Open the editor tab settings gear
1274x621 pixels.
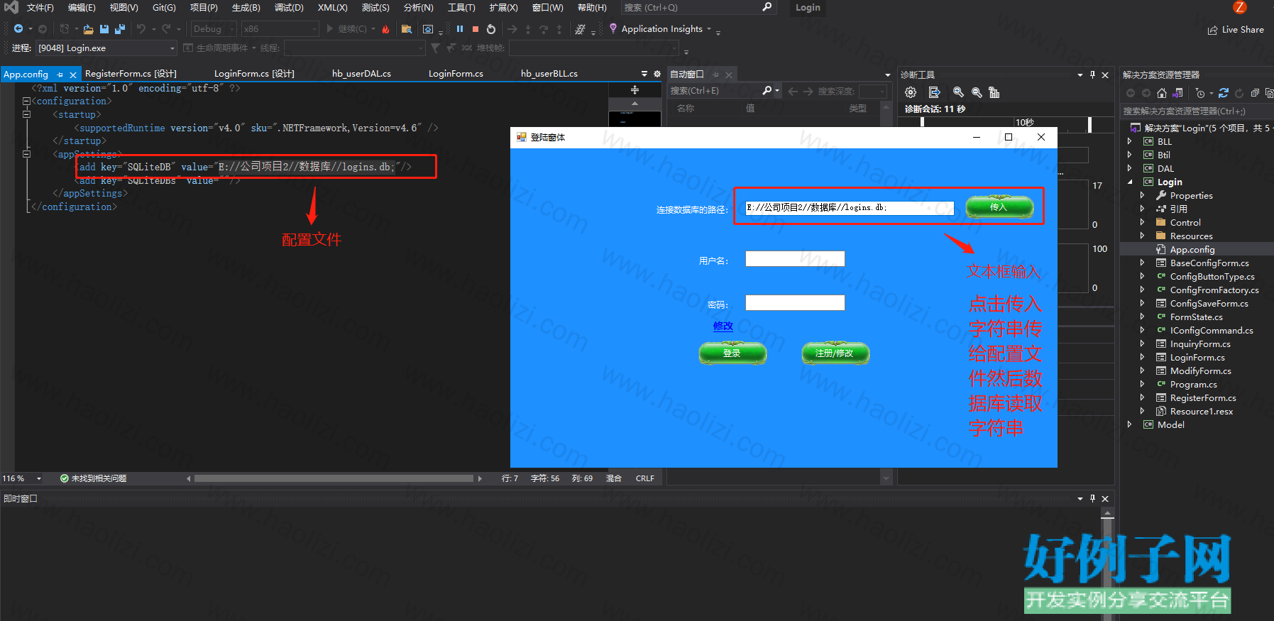coord(657,74)
